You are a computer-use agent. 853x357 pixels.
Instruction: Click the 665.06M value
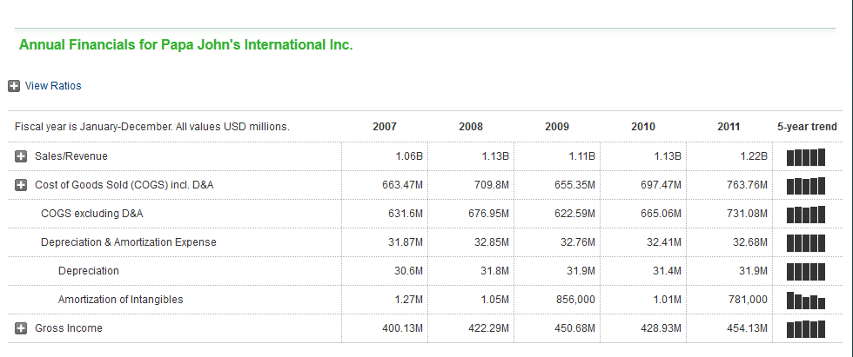[x=661, y=214]
